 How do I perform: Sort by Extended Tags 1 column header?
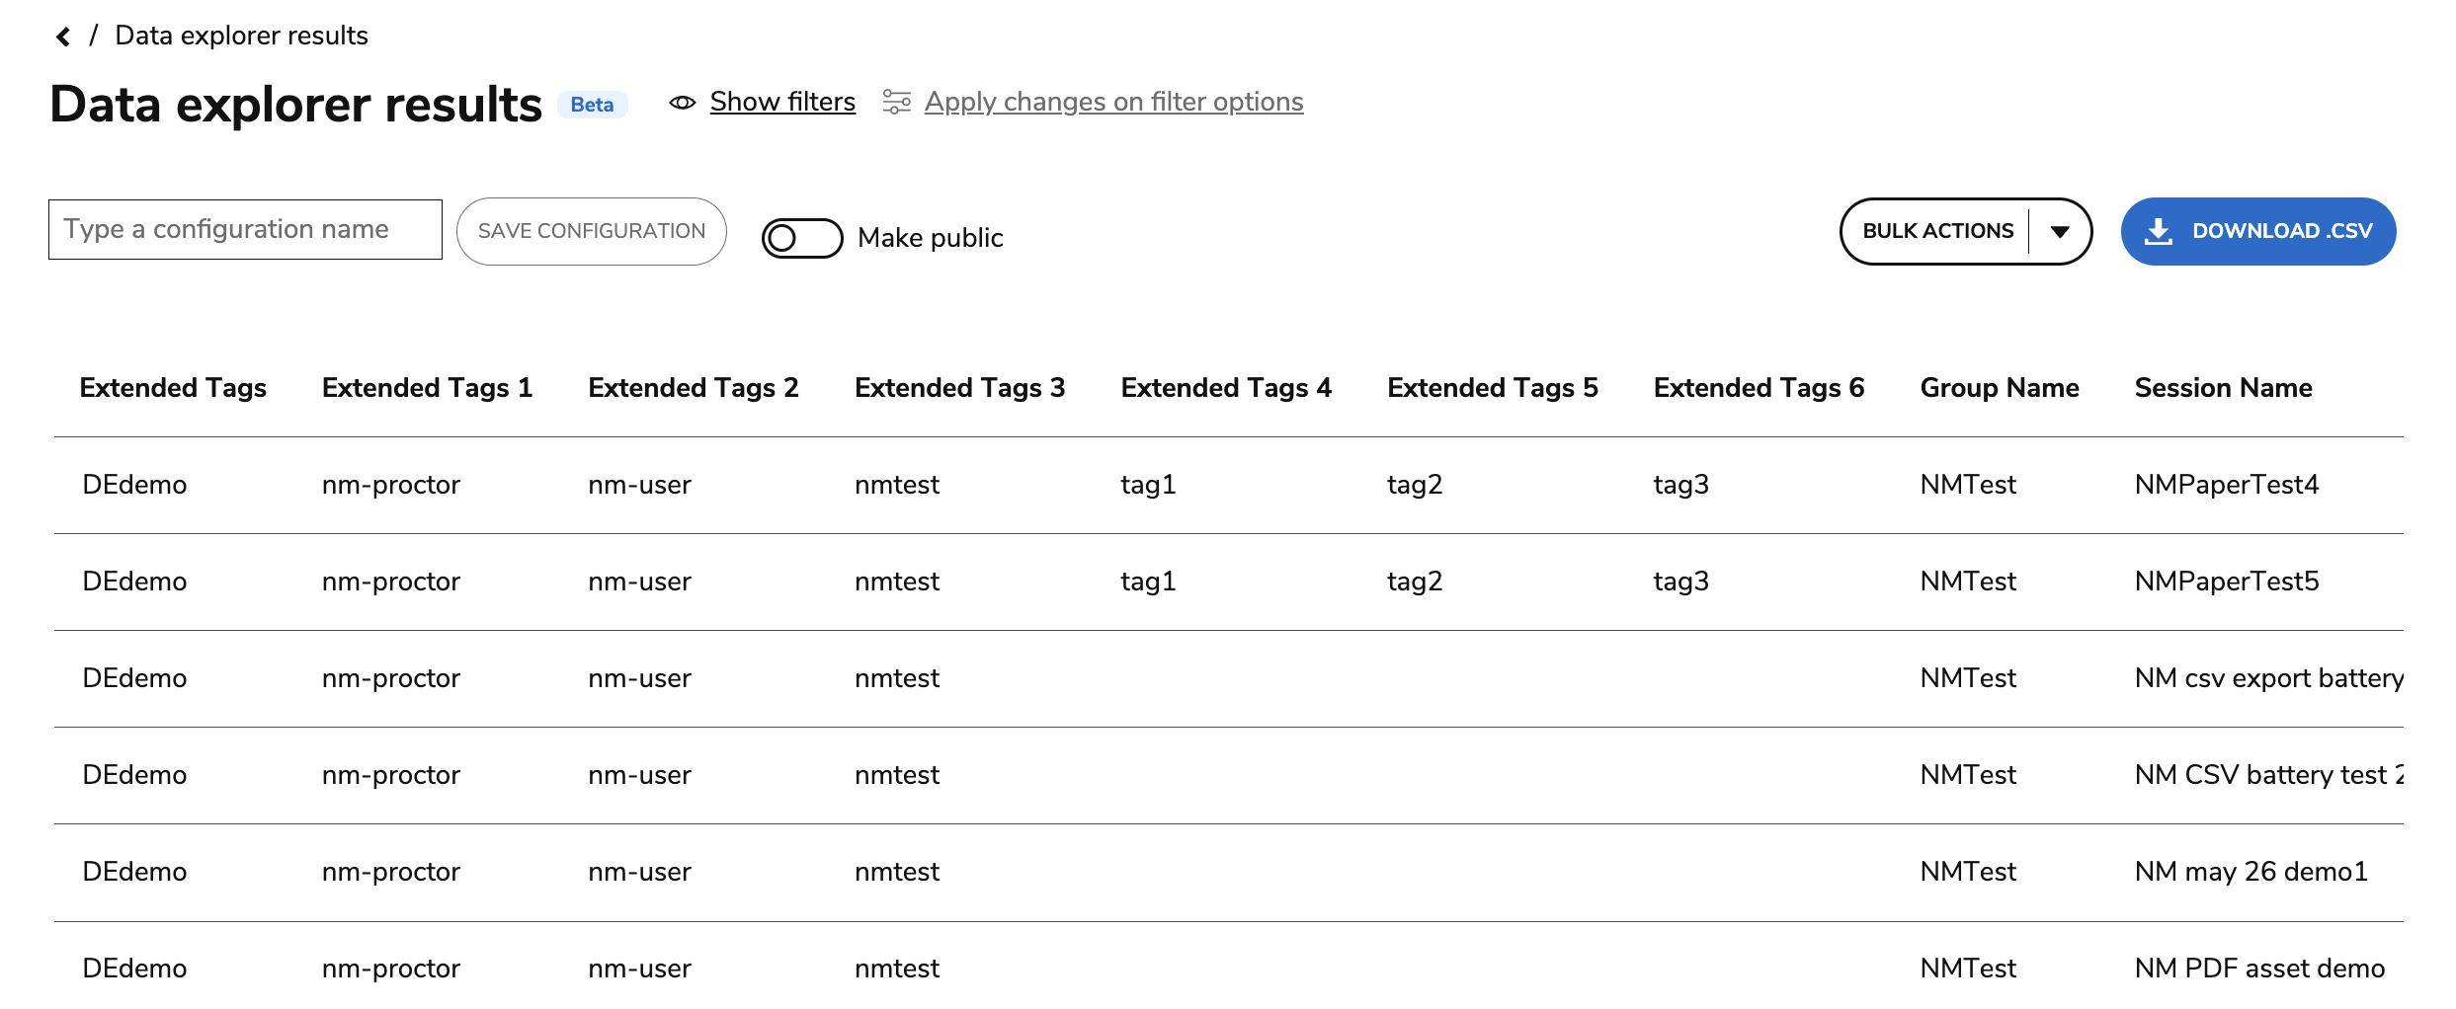(427, 388)
